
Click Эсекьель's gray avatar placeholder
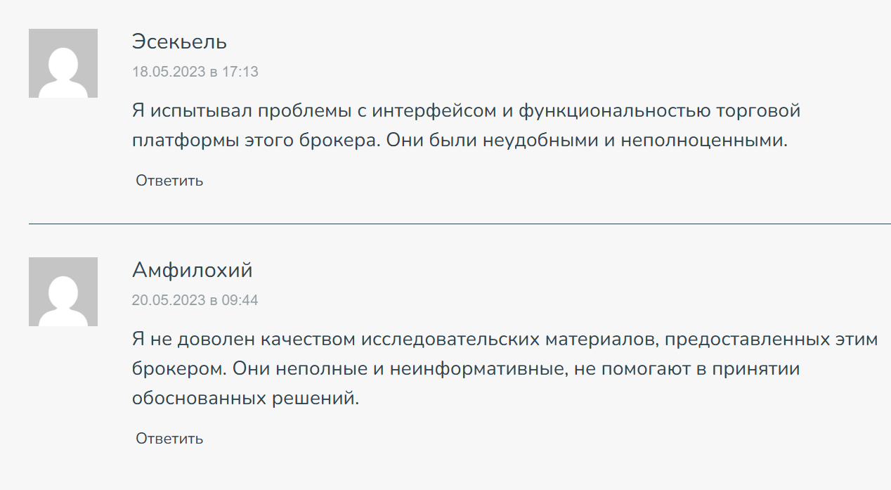[x=63, y=63]
